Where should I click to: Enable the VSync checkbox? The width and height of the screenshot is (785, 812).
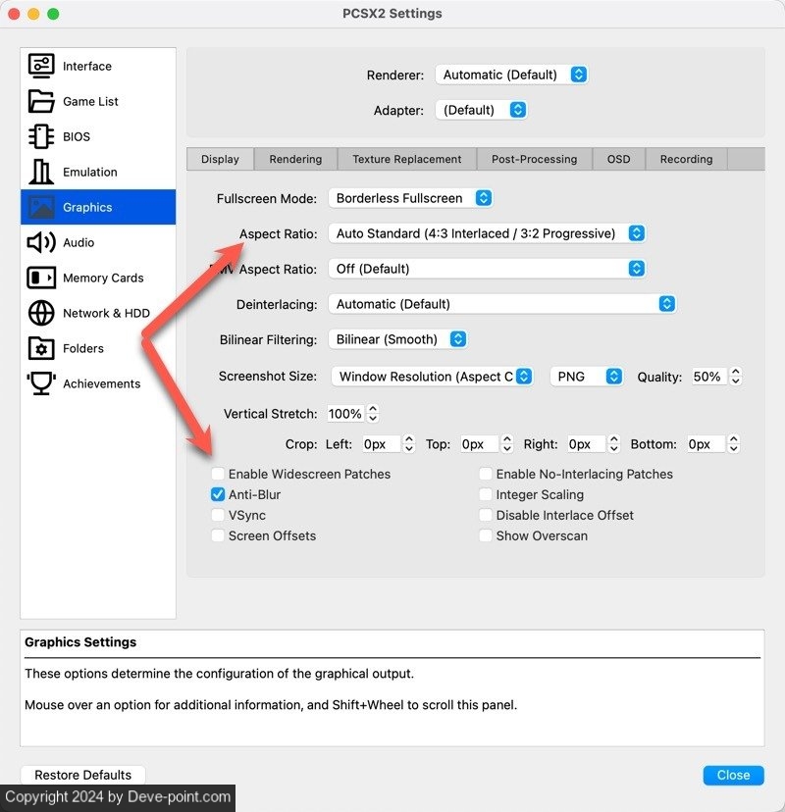coord(218,515)
